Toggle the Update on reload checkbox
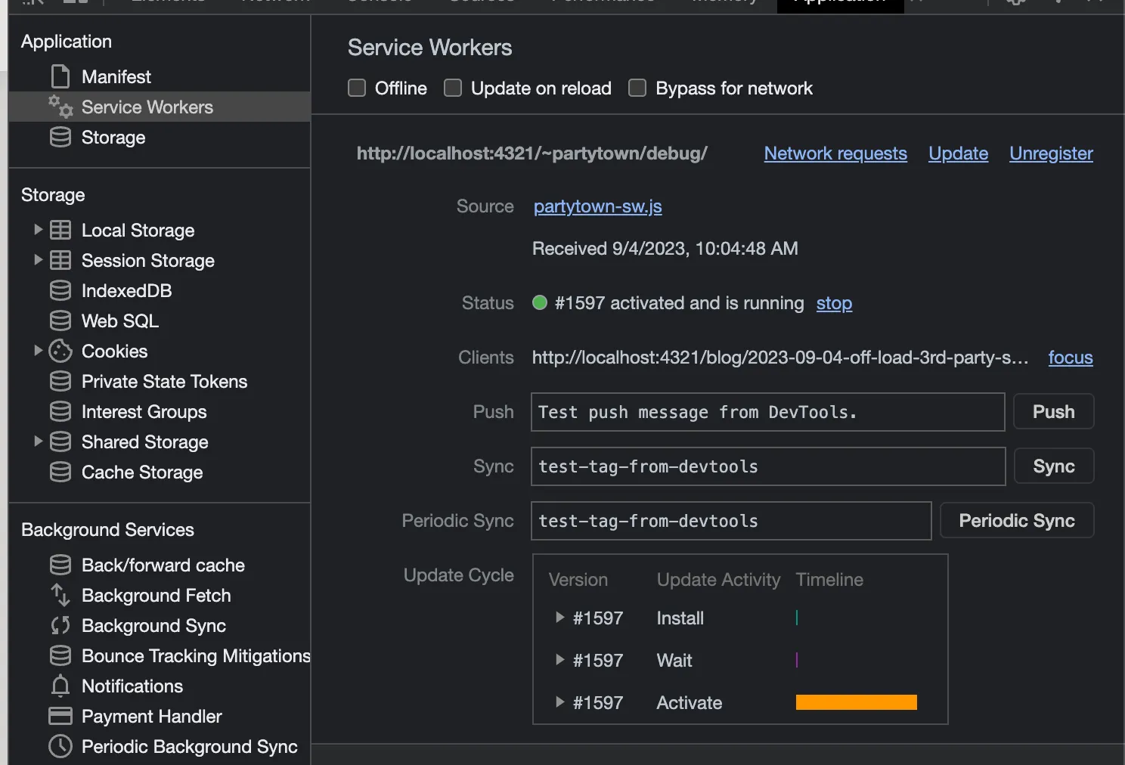This screenshot has height=765, width=1125. tap(453, 88)
